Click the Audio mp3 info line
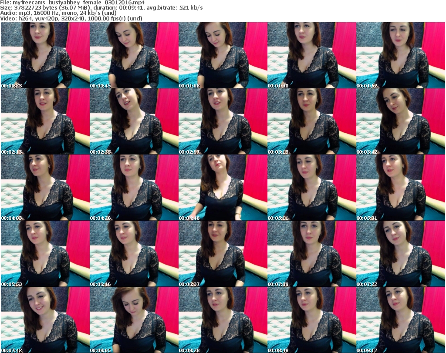 click(x=58, y=13)
